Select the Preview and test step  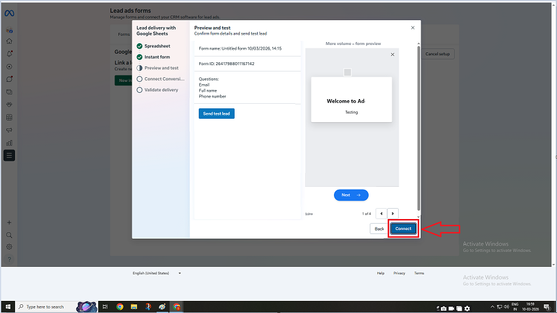tap(161, 68)
